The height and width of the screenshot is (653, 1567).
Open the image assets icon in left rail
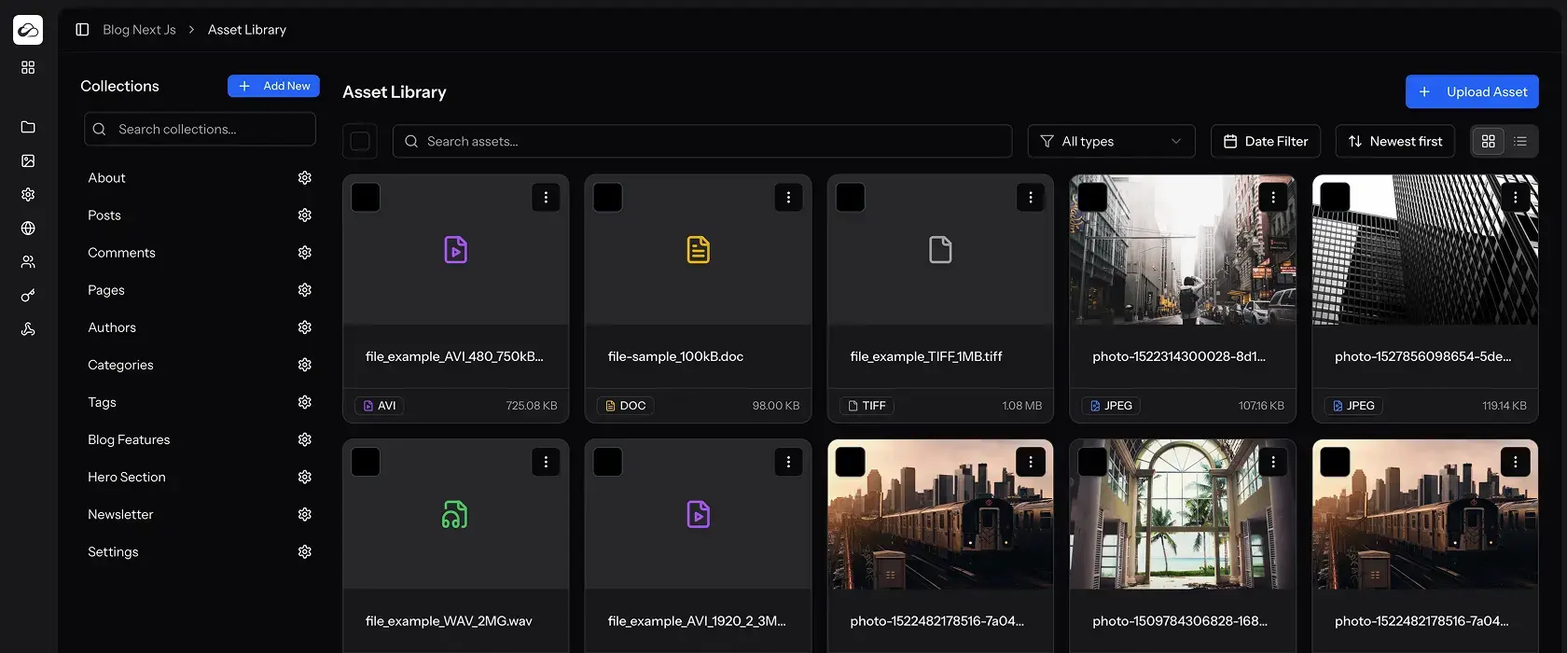(x=28, y=160)
